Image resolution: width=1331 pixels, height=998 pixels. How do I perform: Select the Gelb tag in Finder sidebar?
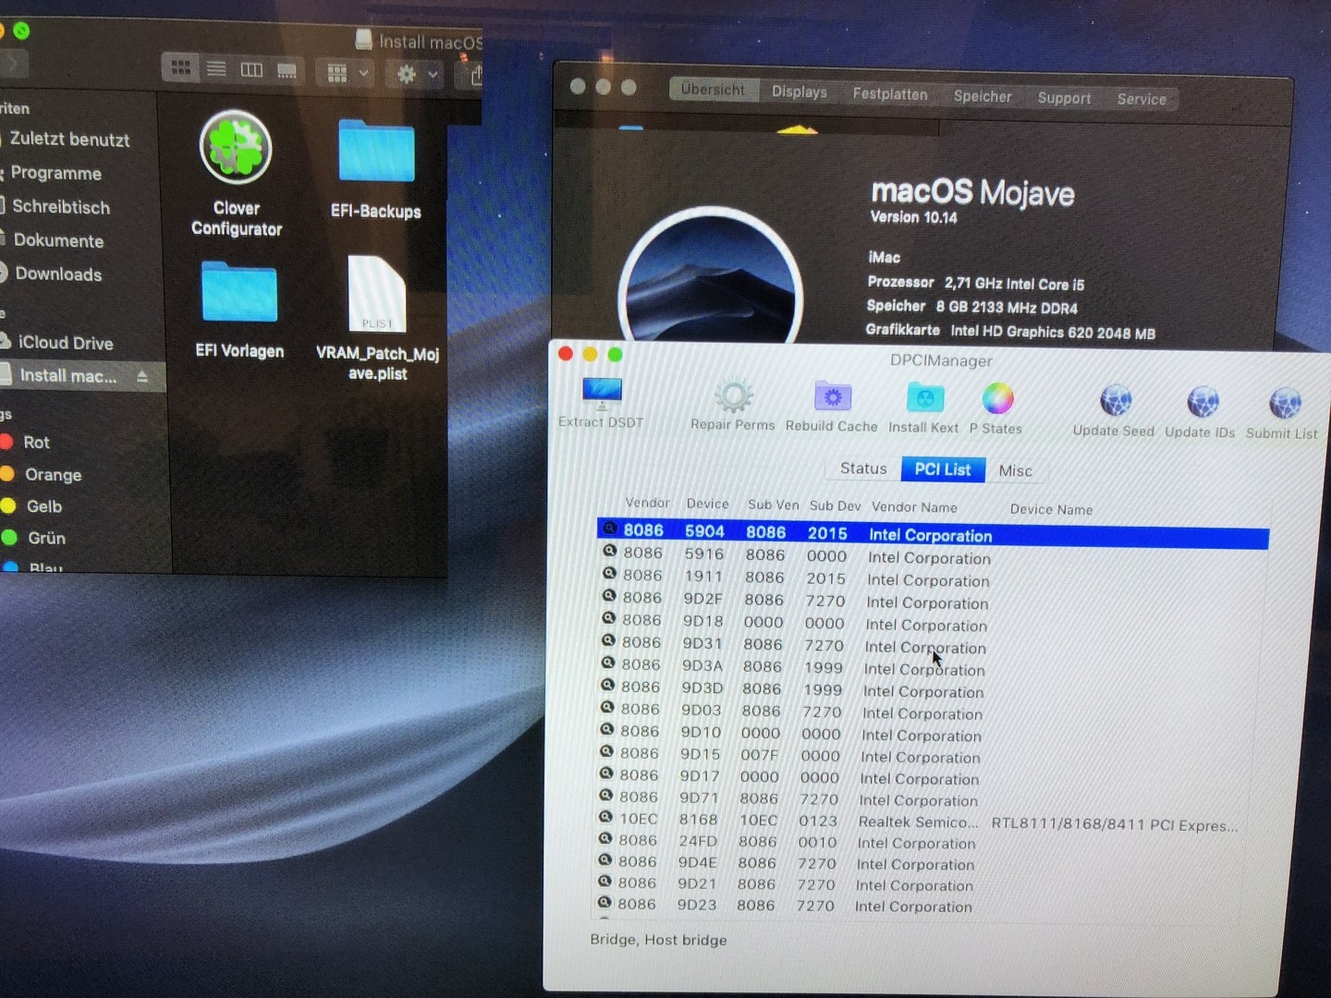click(x=43, y=506)
